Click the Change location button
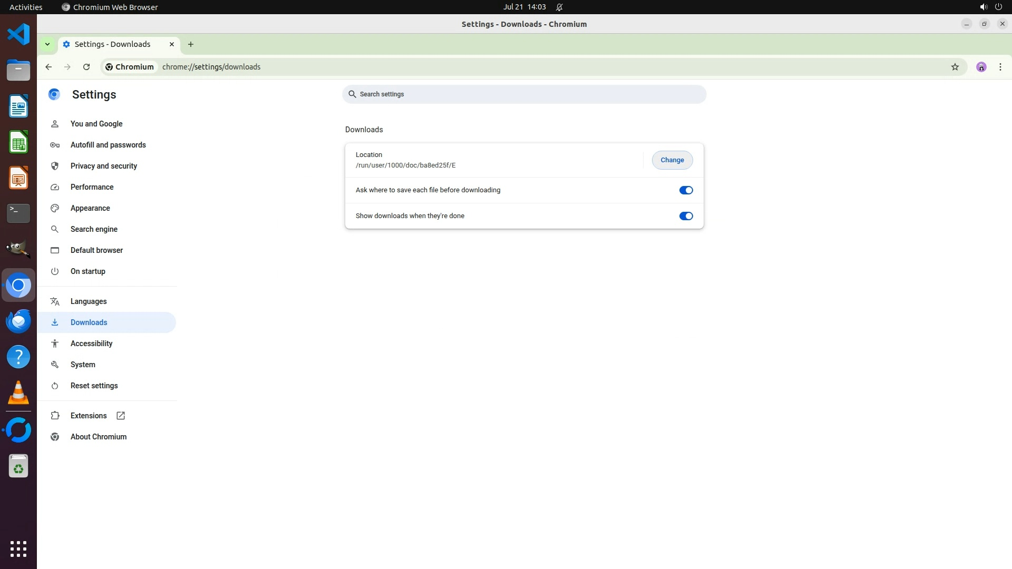Image resolution: width=1012 pixels, height=569 pixels. click(x=672, y=160)
